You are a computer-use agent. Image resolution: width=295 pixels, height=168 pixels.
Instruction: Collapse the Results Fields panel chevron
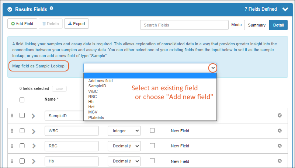pyautogui.click(x=285, y=10)
